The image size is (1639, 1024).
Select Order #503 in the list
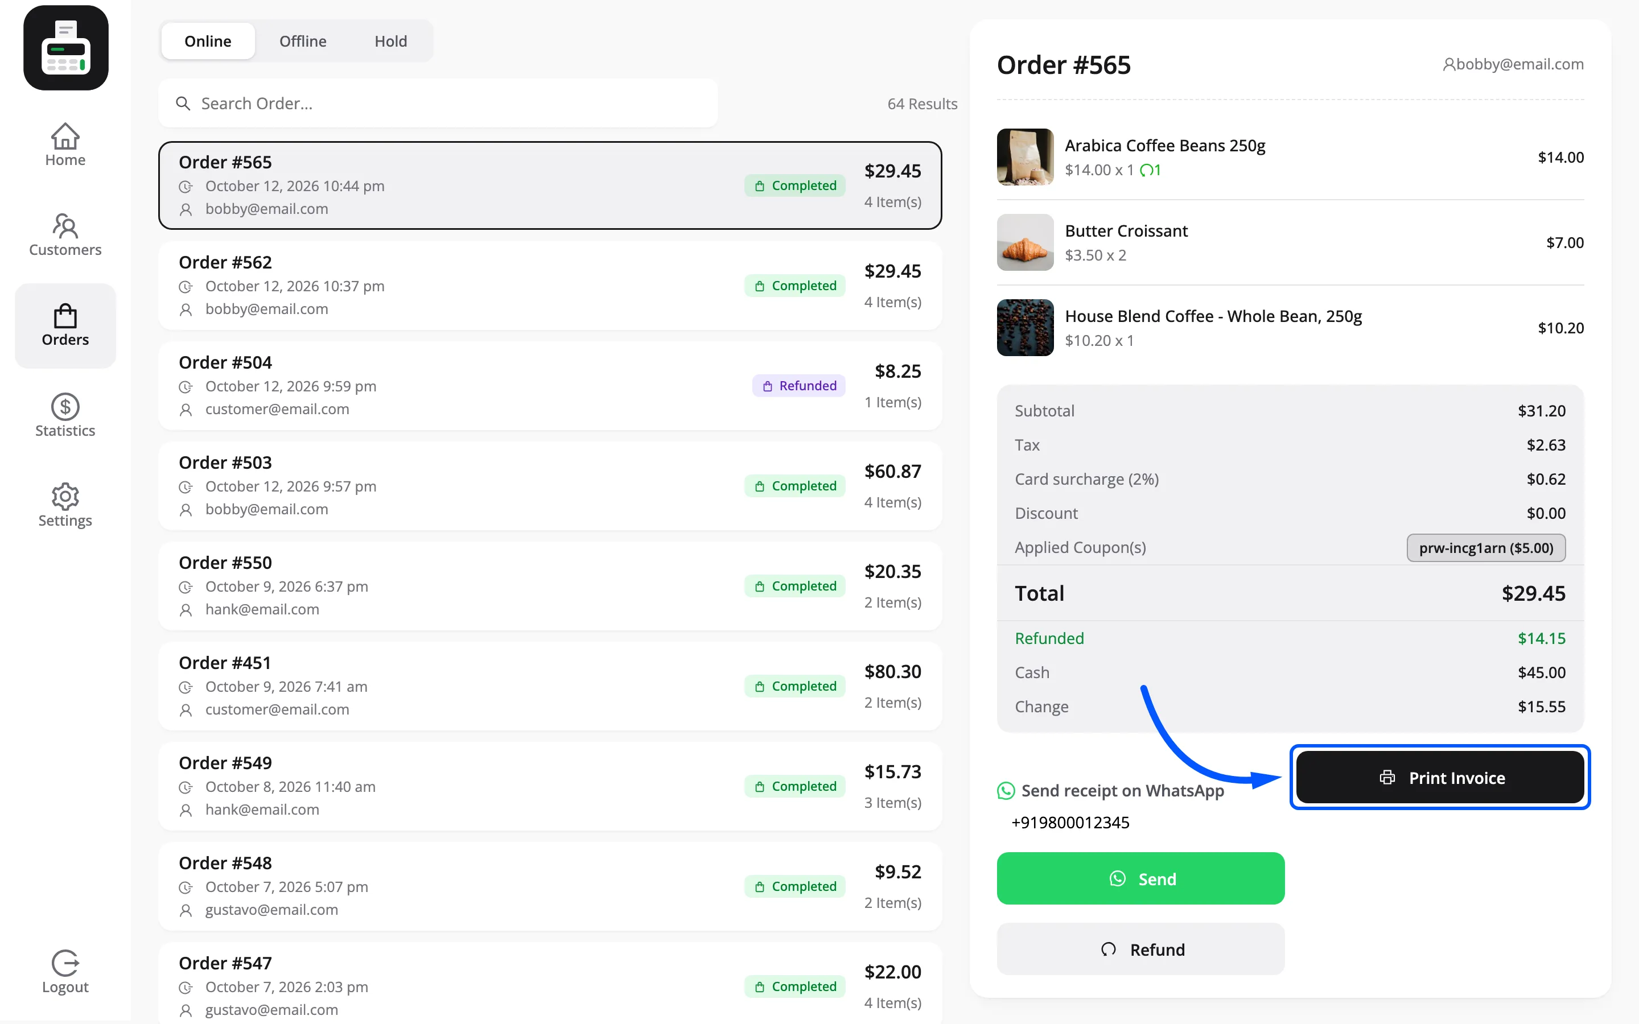pyautogui.click(x=550, y=486)
